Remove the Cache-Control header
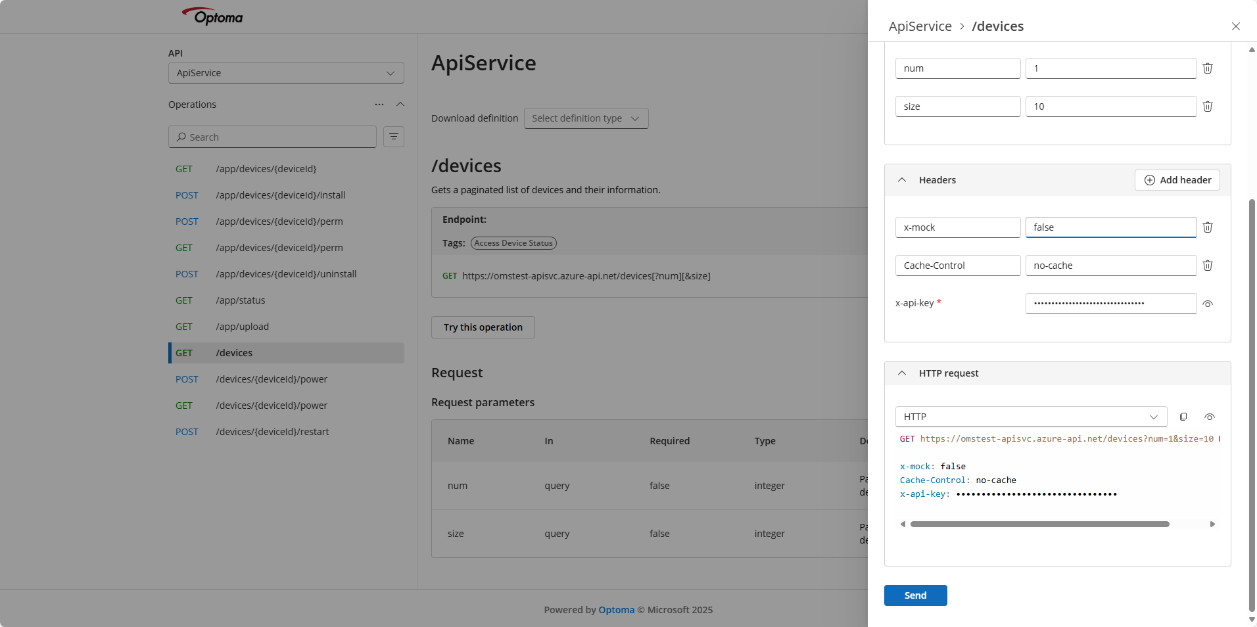Screen dimensions: 1257x627 click(x=1207, y=266)
